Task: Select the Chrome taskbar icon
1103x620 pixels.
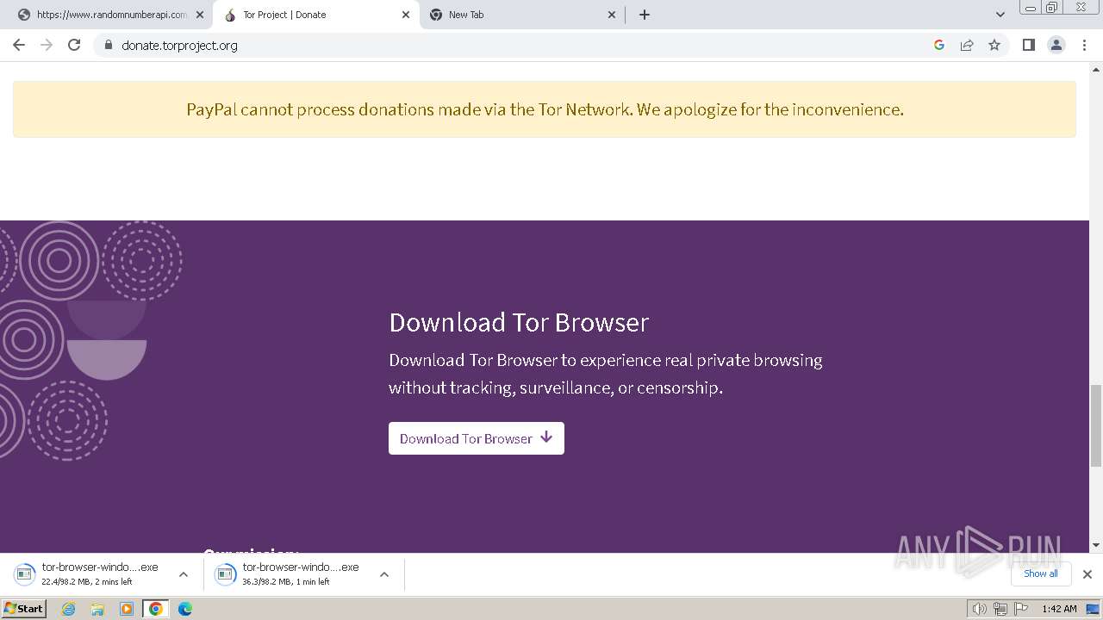Action: [x=156, y=609]
